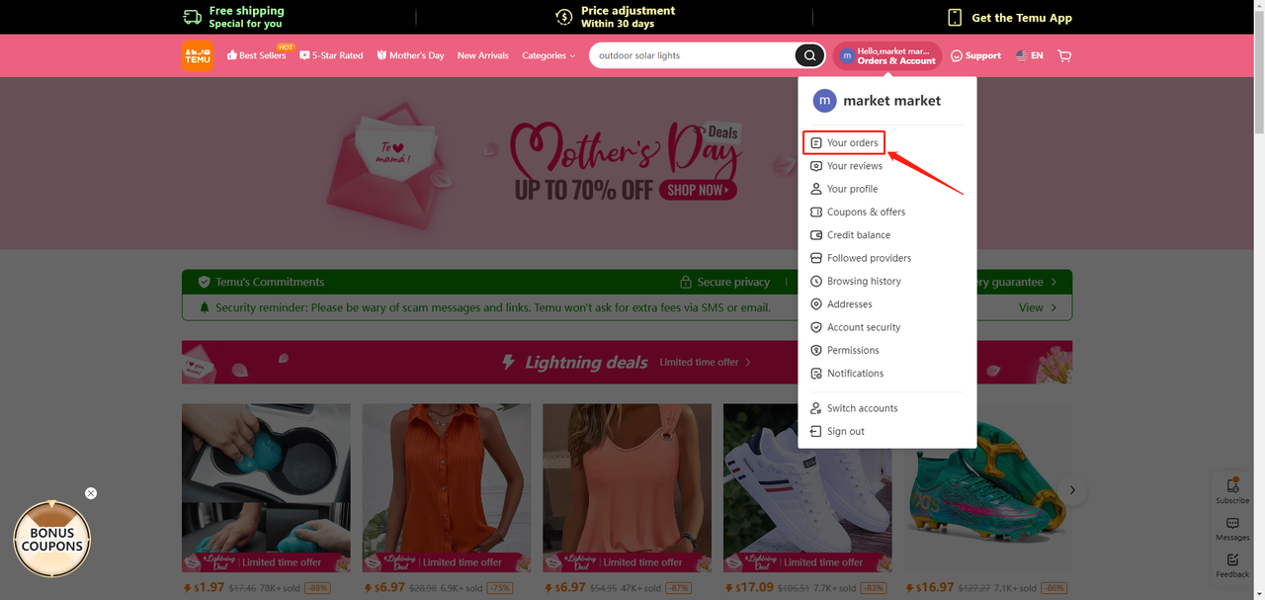Focus the search input field
Viewport: 1265px width, 600px height.
pyautogui.click(x=694, y=55)
